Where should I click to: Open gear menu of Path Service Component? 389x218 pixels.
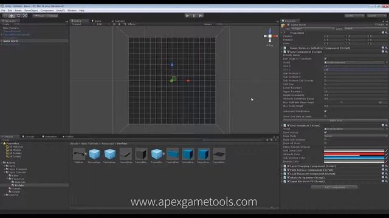pos(387,170)
